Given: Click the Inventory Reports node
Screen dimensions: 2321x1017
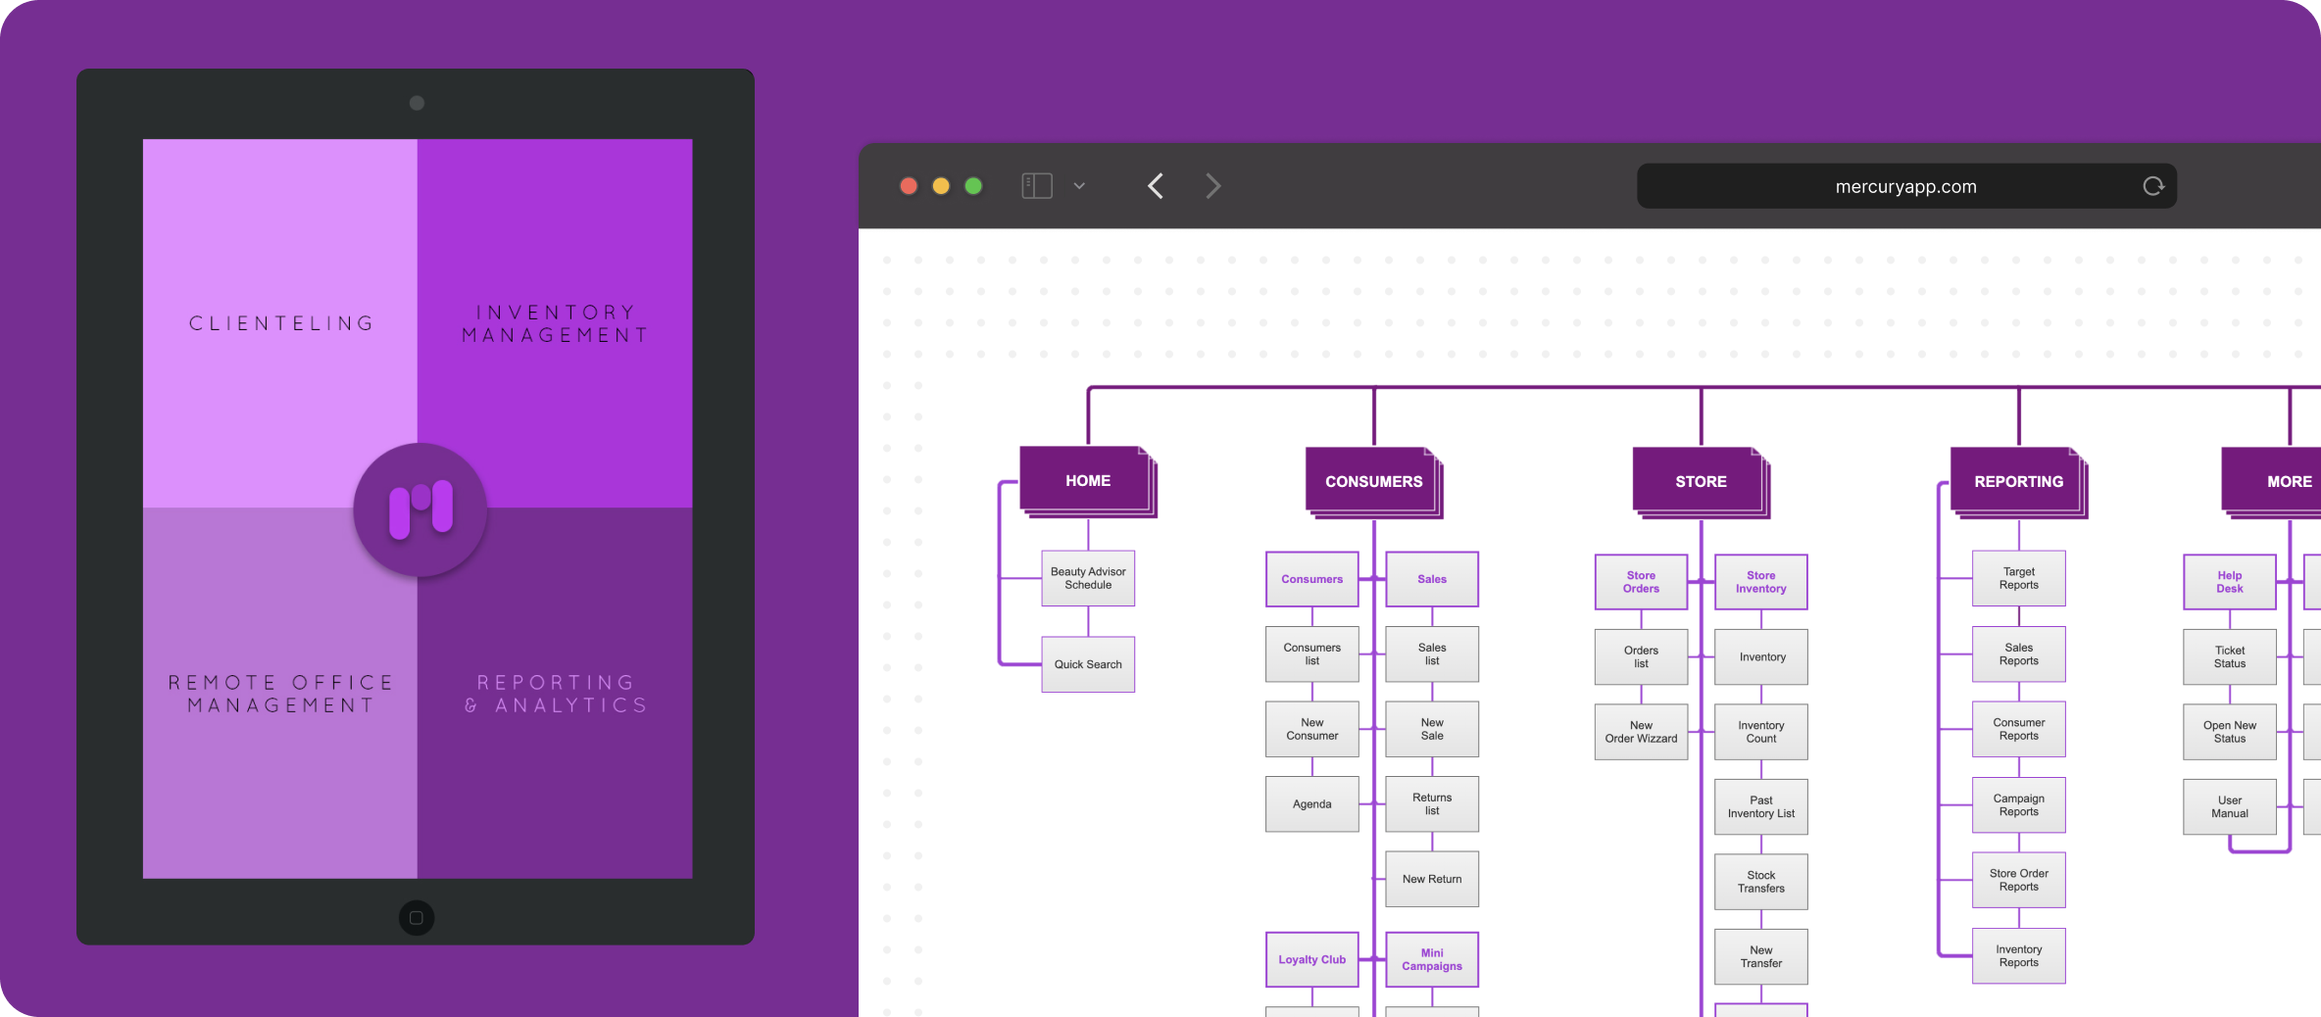Looking at the screenshot, I should 2018,955.
